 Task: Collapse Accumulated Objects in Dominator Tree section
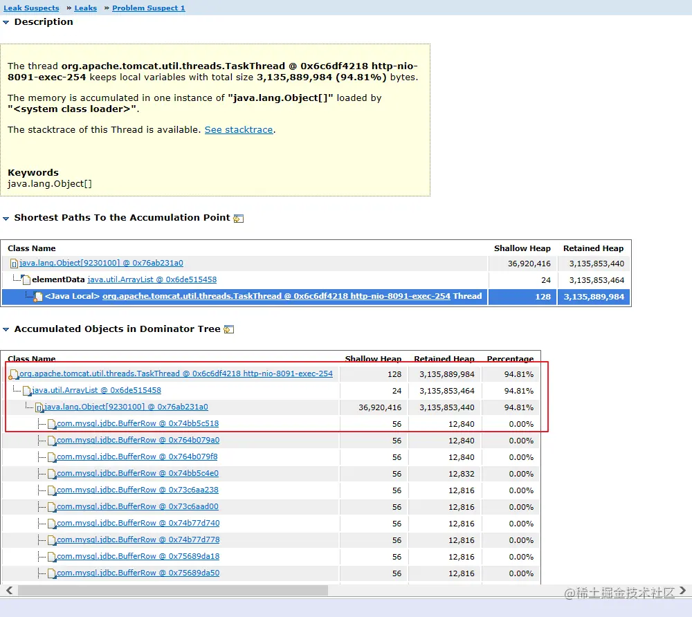click(x=6, y=329)
